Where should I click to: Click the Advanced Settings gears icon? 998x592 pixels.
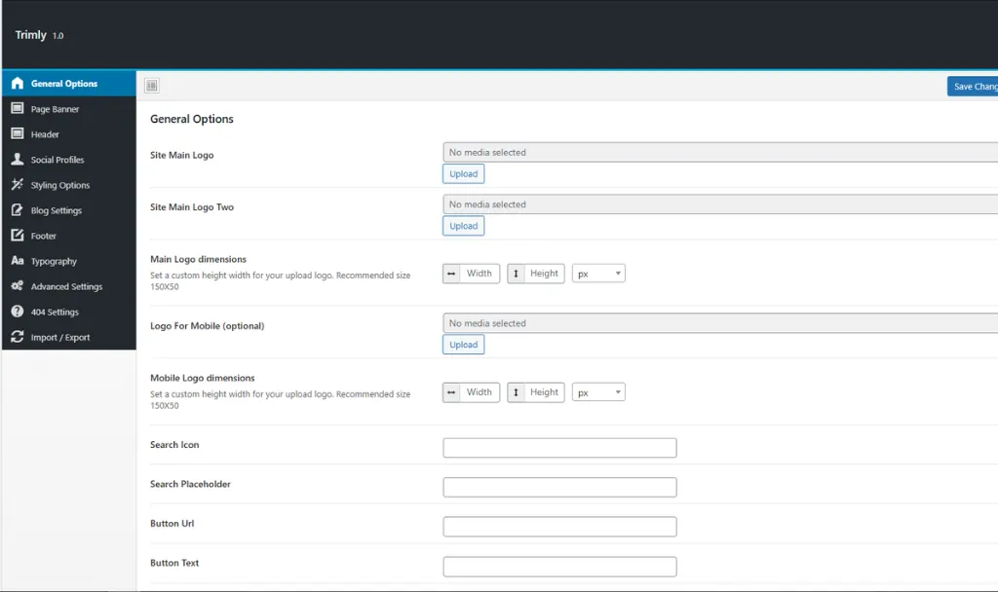(x=17, y=286)
